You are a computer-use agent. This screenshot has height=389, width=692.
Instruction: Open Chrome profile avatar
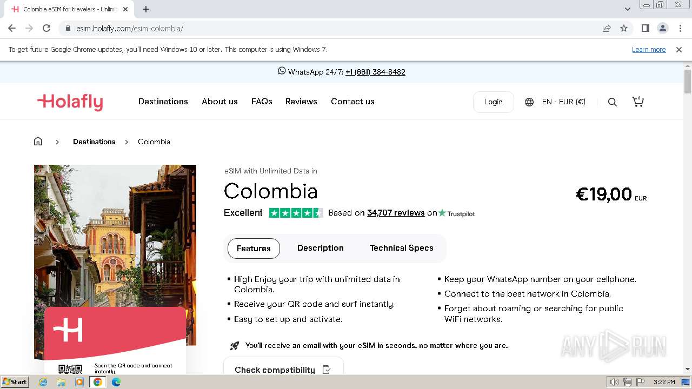(x=662, y=28)
